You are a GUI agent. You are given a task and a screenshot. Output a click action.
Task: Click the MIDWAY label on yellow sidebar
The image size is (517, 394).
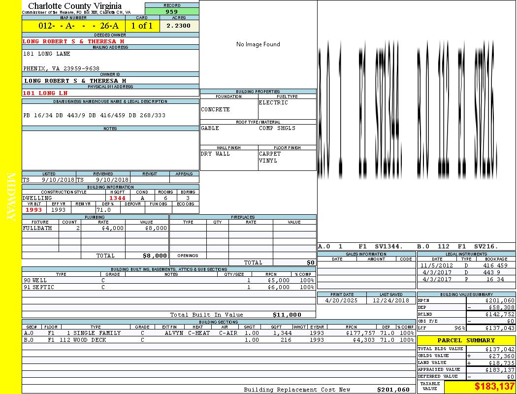pos(10,197)
